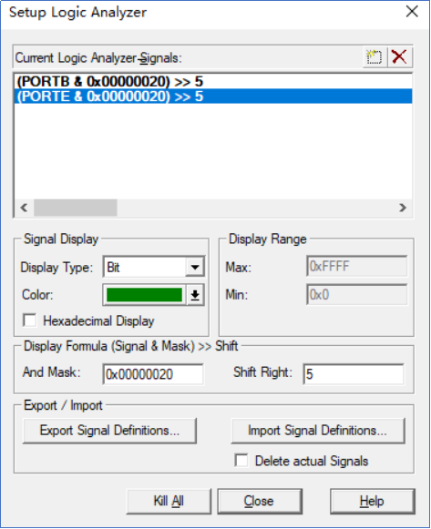Select the PORTE & 0x00000020 signal
This screenshot has height=529, width=431.
point(213,97)
